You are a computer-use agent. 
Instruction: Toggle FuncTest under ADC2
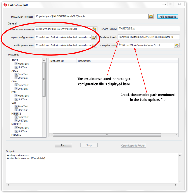[x=16, y=74]
